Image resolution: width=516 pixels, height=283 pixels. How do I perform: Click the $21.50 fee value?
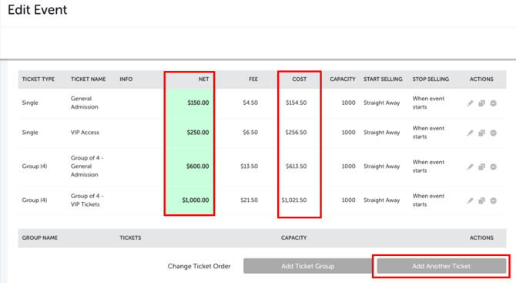[249, 200]
